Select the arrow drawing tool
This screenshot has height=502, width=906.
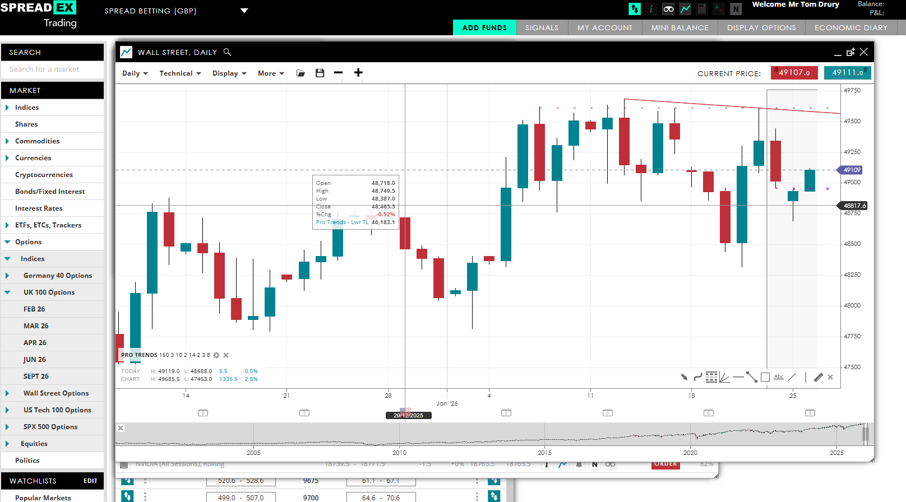684,377
